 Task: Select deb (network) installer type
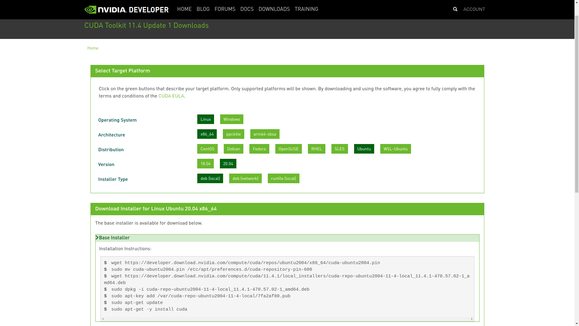pos(245,178)
